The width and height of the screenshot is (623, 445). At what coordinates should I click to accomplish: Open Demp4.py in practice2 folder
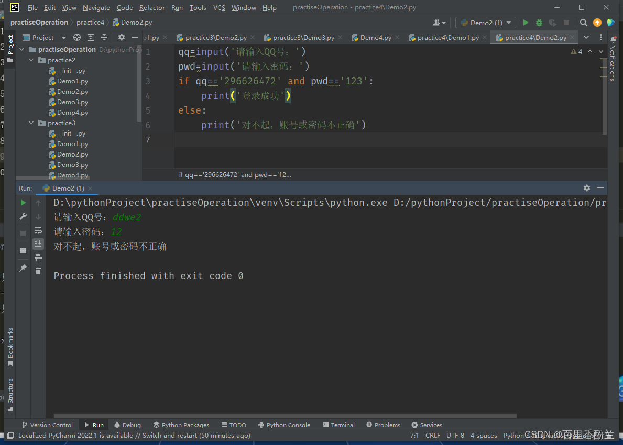coord(68,113)
